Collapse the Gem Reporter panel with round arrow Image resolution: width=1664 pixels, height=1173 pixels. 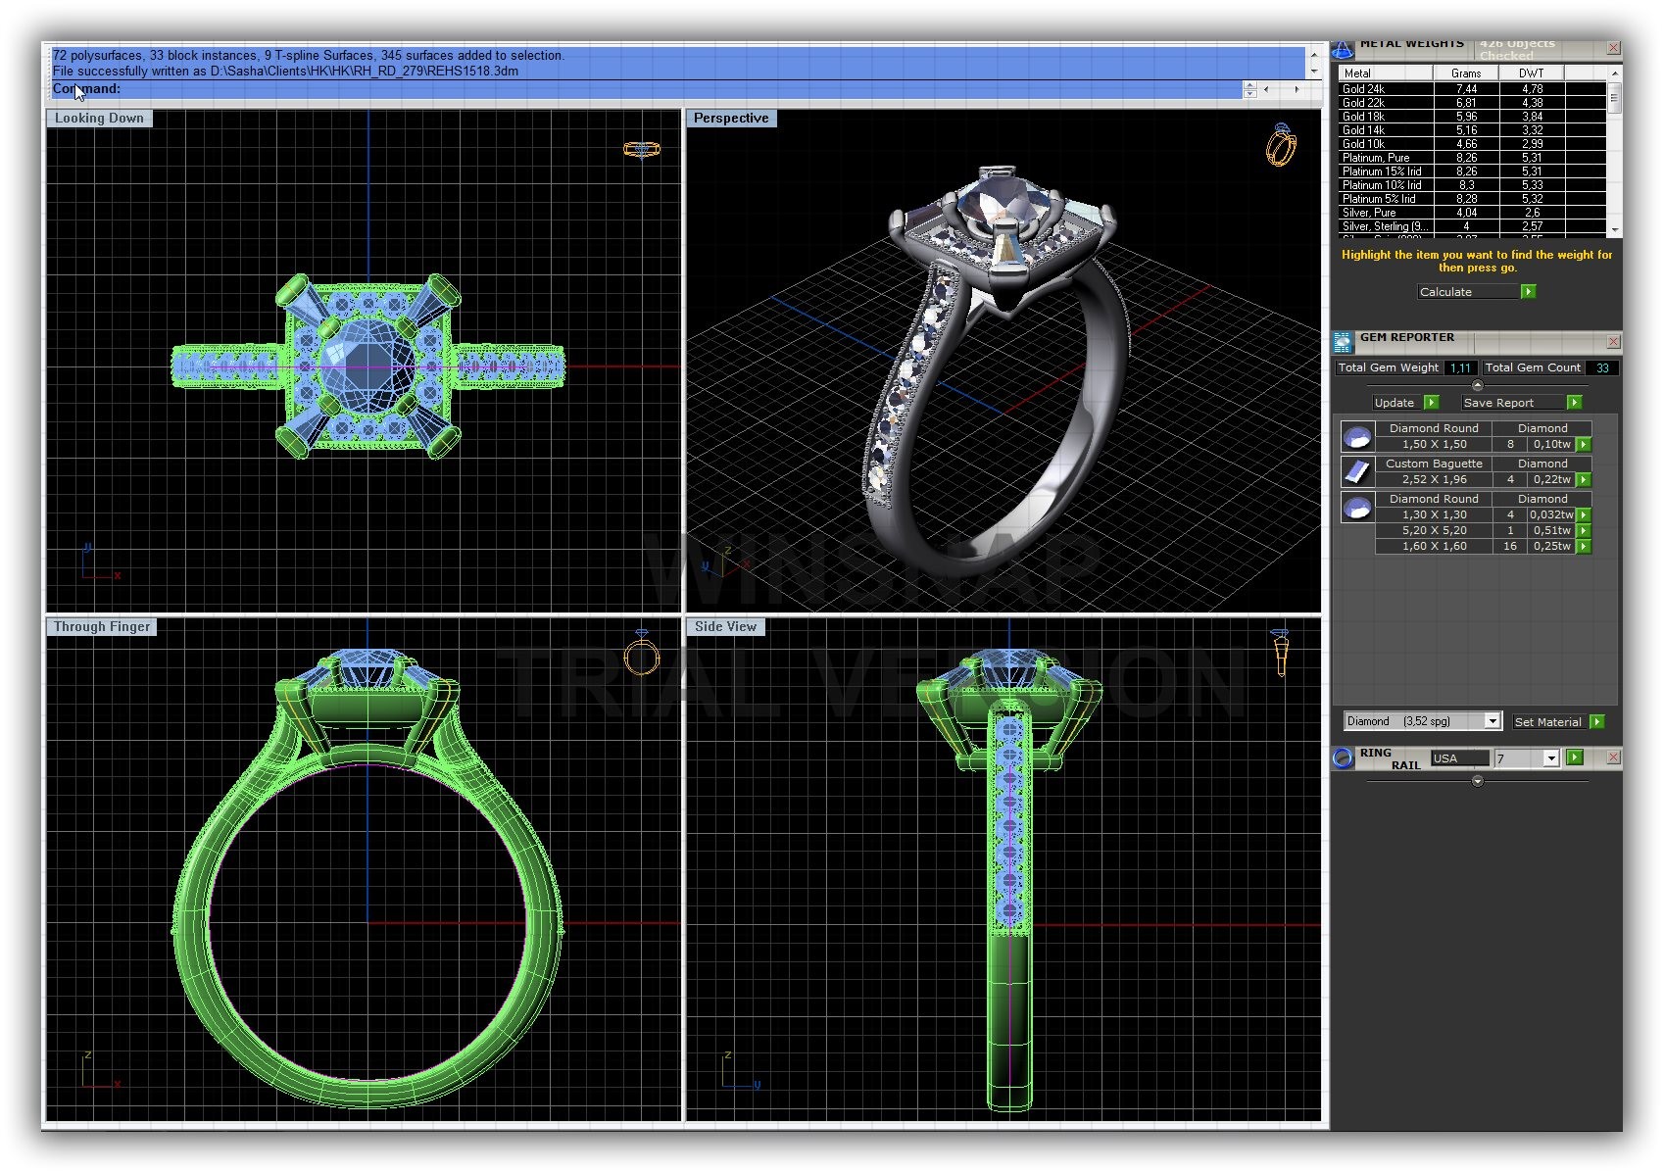coord(1478,385)
